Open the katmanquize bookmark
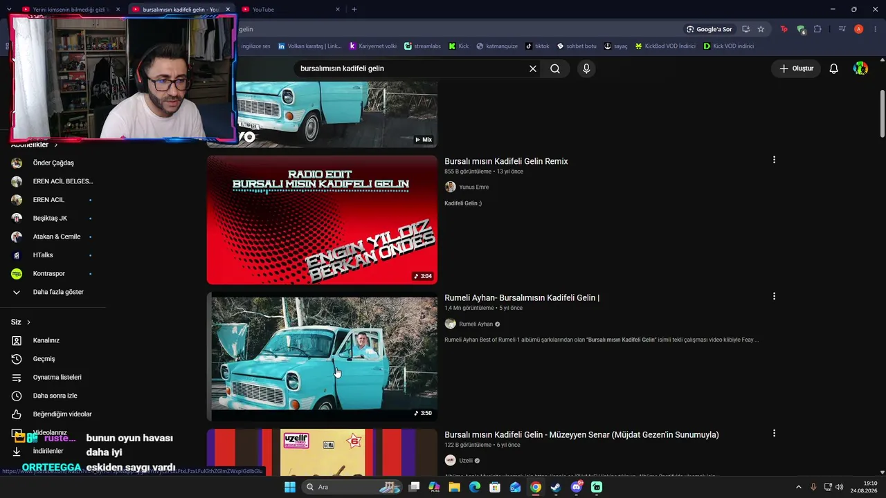Image resolution: width=886 pixels, height=498 pixels. 497,46
